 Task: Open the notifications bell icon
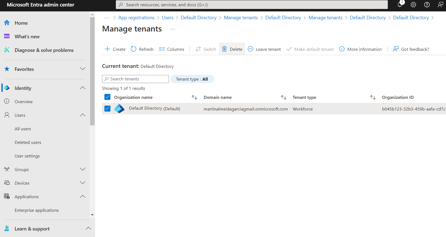pos(400,5)
